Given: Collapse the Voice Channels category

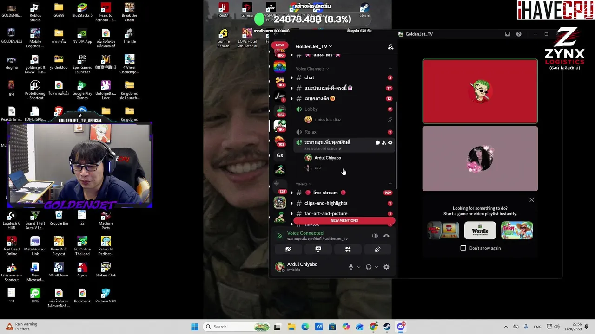Looking at the screenshot, I should (312, 69).
